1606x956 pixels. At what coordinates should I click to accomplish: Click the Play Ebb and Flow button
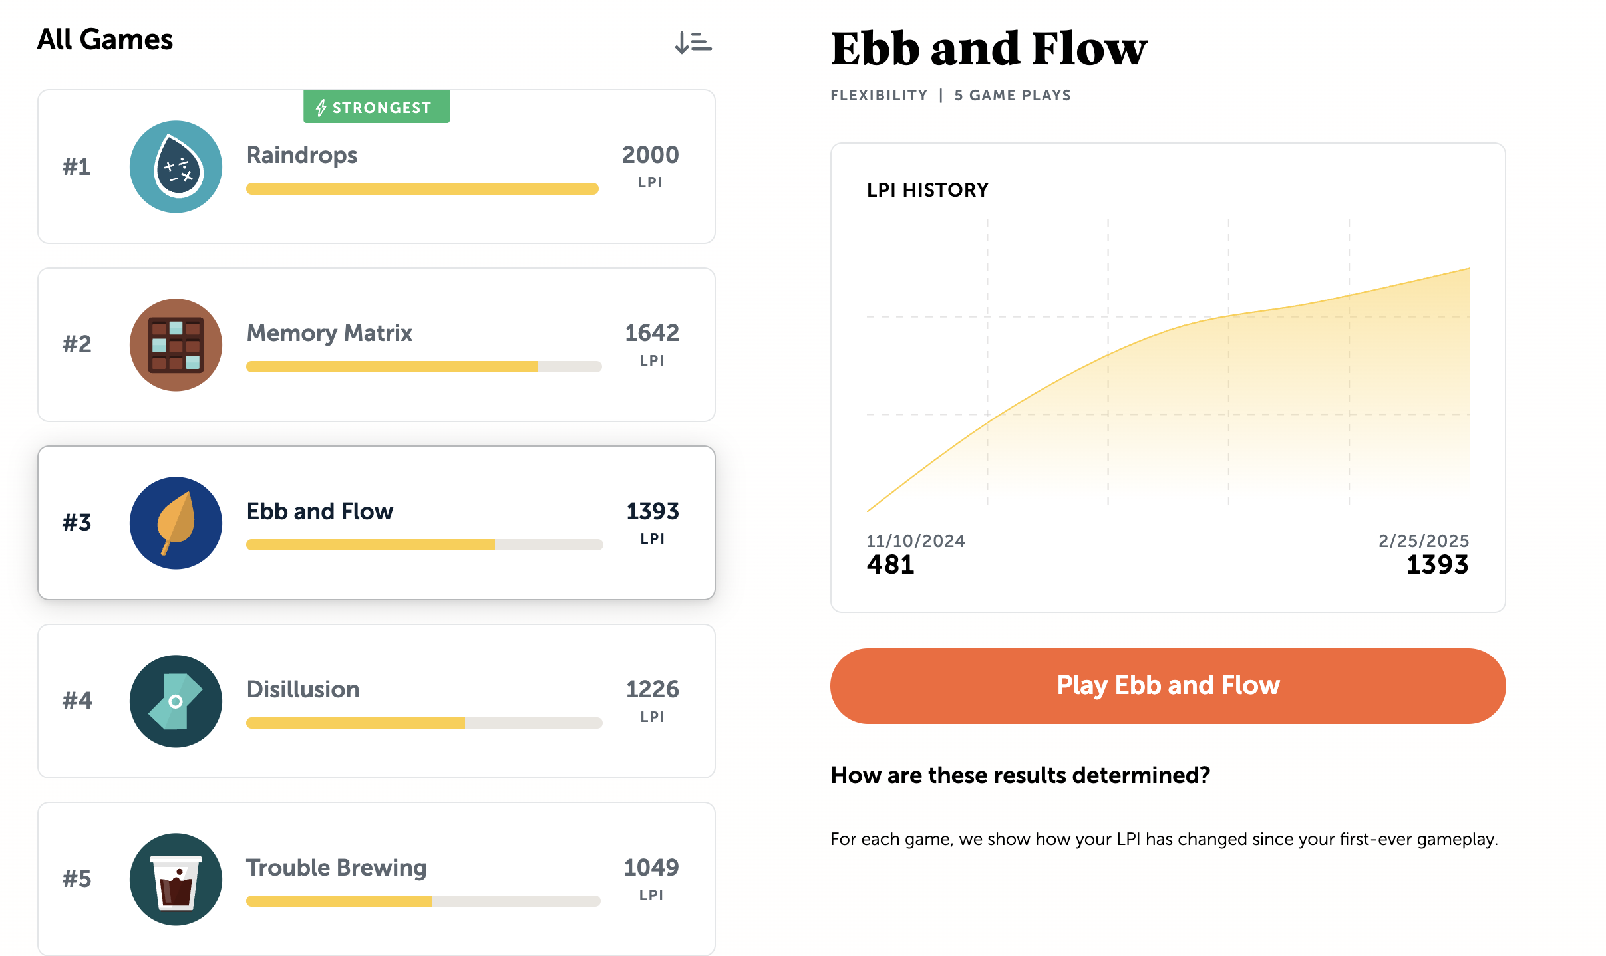1168,685
